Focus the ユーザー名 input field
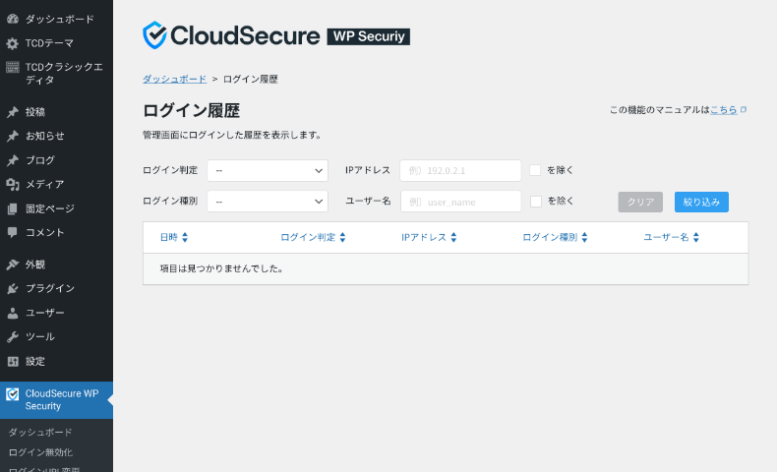Screen dimensions: 777x472 [461, 202]
